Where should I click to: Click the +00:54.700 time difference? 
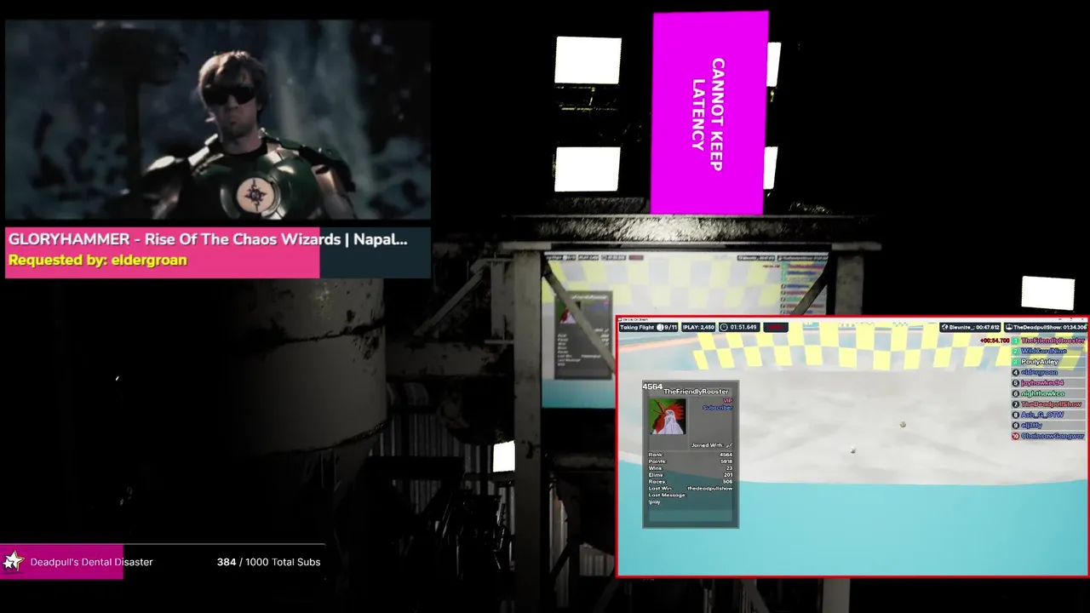tap(995, 341)
